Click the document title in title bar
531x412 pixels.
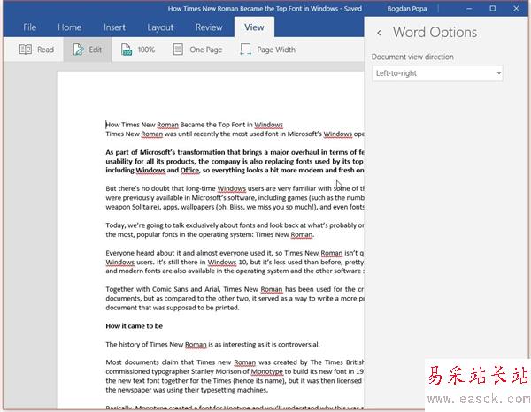[x=265, y=9]
